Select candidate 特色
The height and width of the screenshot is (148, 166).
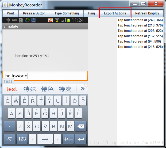[47, 89]
